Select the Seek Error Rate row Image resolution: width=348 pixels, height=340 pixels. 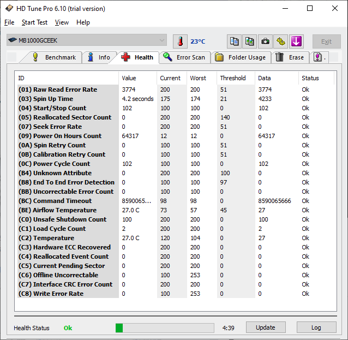point(176,127)
